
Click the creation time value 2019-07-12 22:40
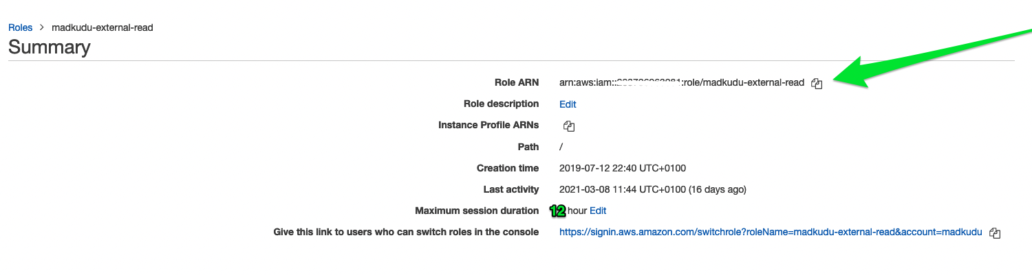coord(623,168)
